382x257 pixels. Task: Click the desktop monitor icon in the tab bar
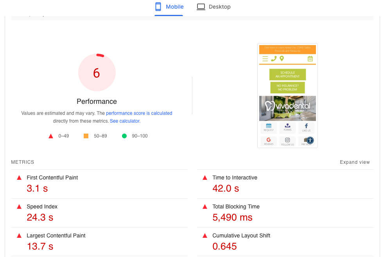tap(201, 7)
